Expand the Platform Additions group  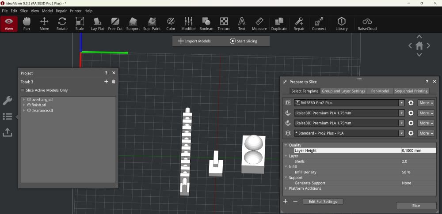pos(286,188)
